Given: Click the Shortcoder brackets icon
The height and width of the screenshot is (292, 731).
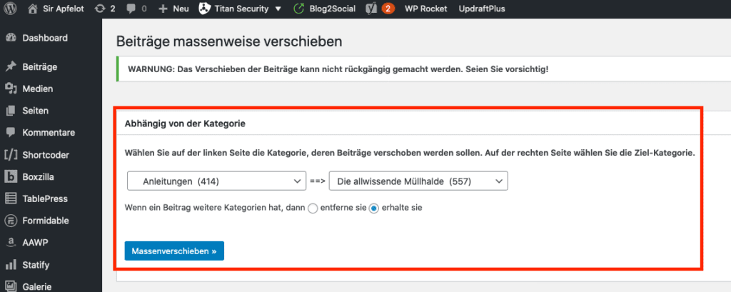Looking at the screenshot, I should pyautogui.click(x=11, y=155).
